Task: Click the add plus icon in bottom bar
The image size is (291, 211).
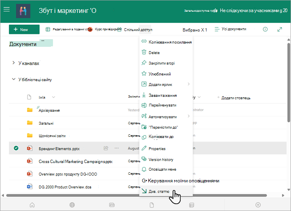Action: (258, 205)
